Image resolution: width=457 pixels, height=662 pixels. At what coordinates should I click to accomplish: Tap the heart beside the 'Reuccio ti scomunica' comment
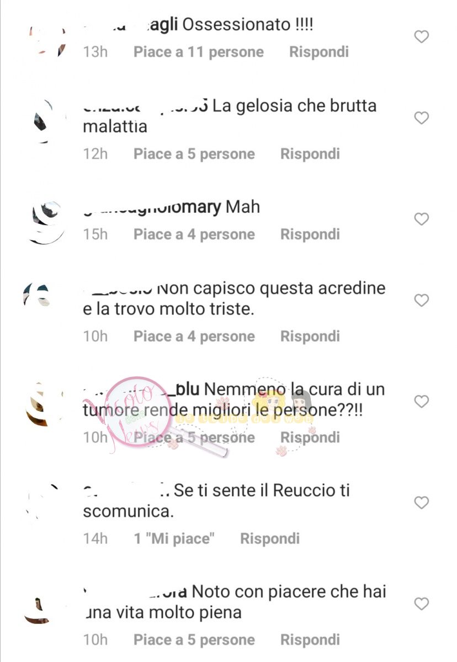(x=422, y=503)
